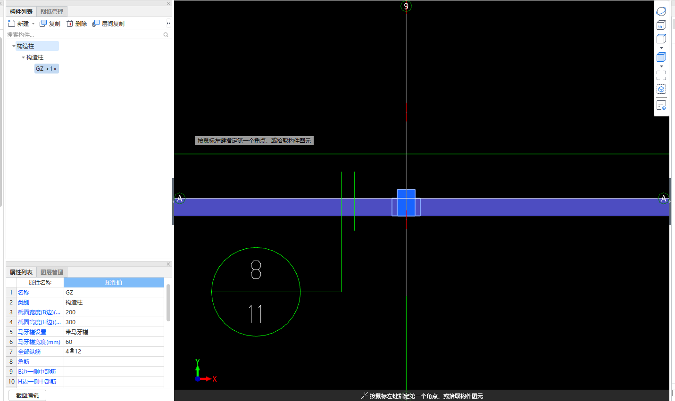Open the 新建 dropdown arrow
This screenshot has height=401, width=675.
tap(33, 24)
